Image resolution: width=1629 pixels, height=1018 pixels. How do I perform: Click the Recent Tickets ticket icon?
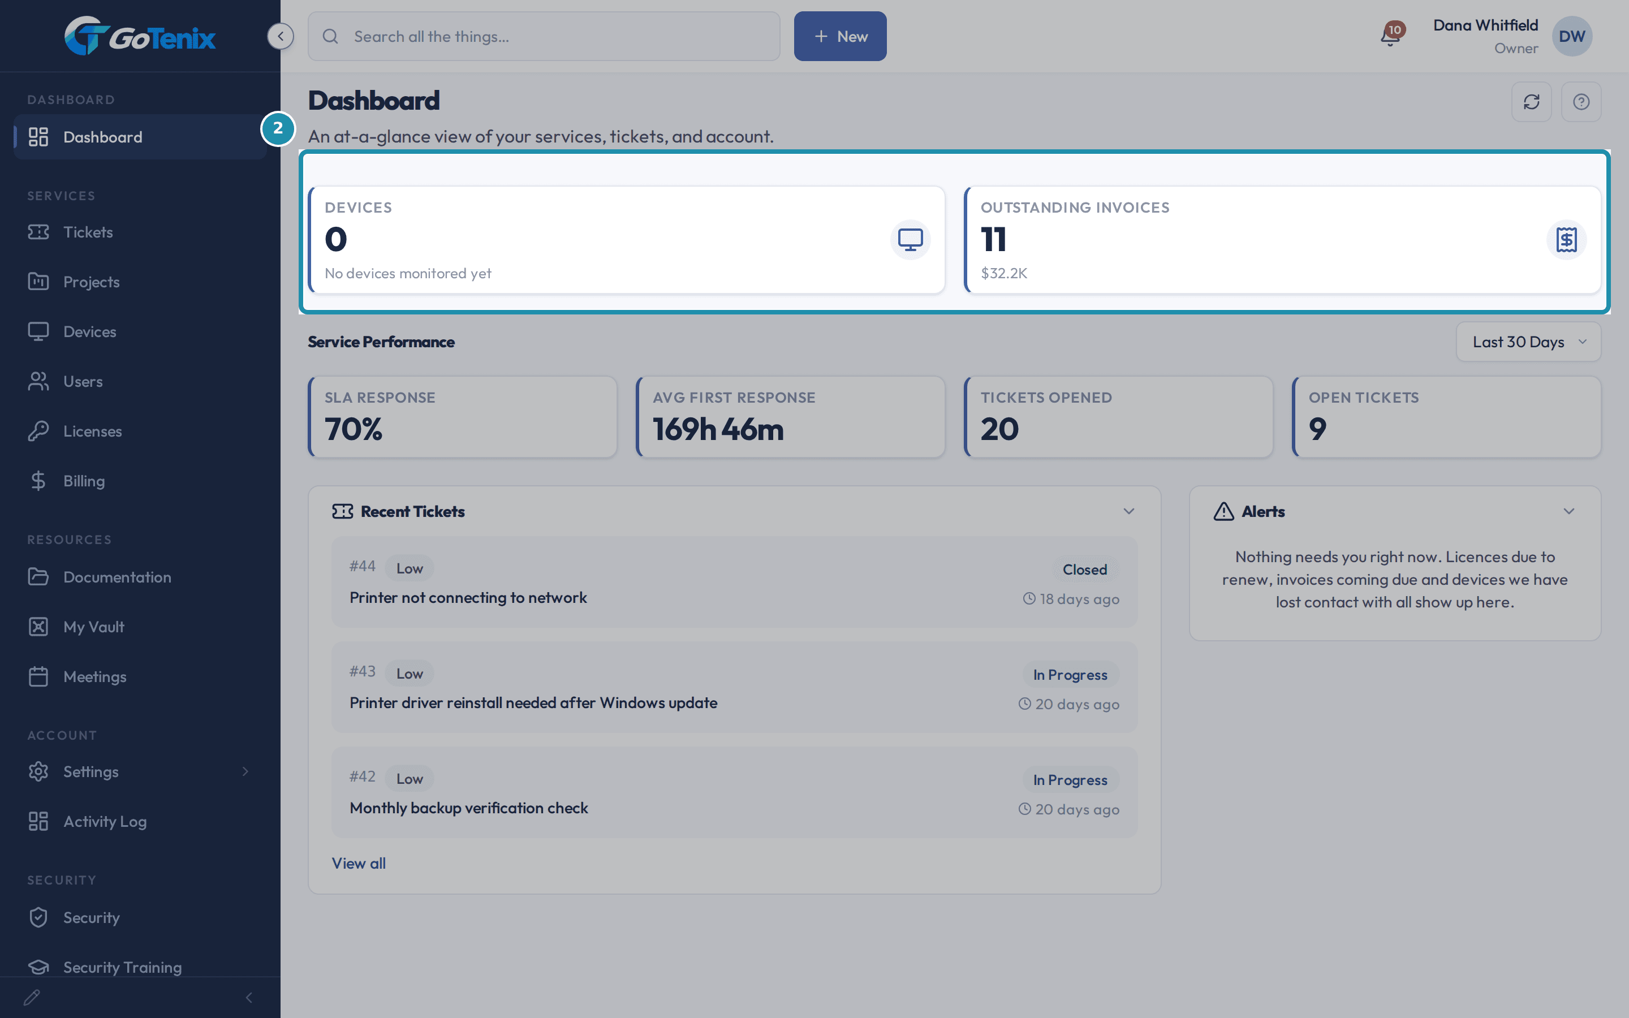[342, 511]
